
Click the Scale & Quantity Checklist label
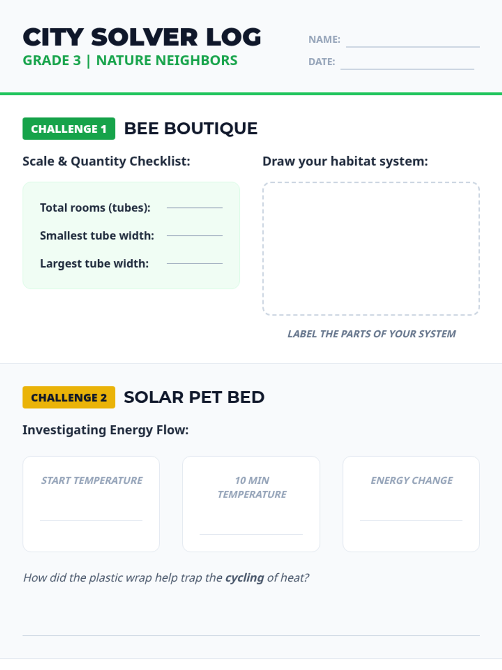106,161
